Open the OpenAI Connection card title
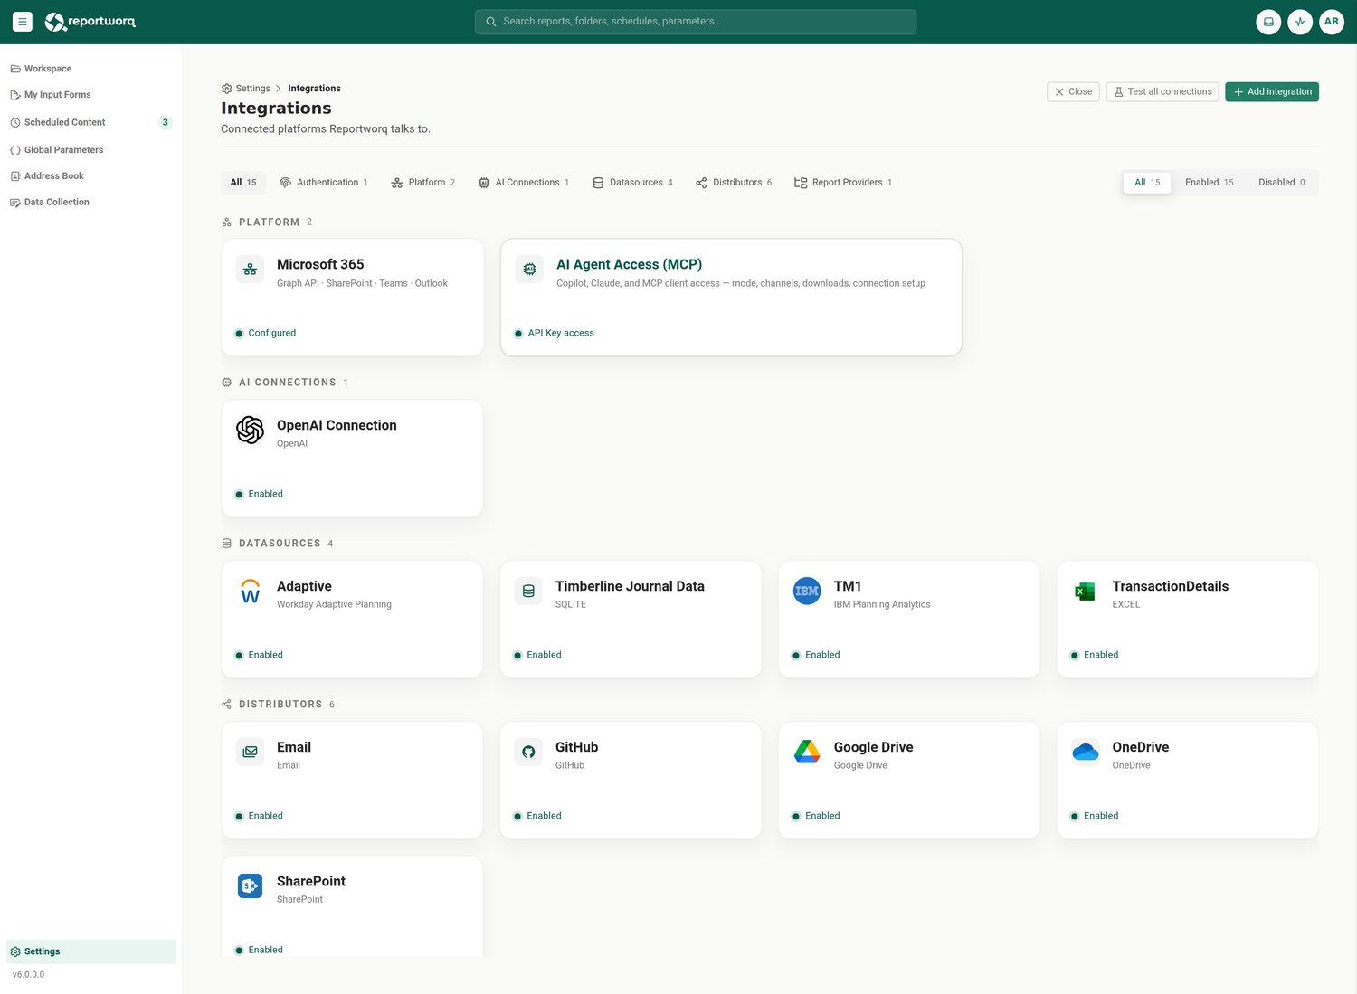 337,425
